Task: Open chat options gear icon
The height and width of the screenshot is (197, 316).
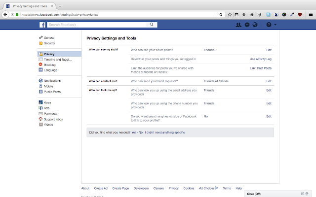Action: [307, 194]
